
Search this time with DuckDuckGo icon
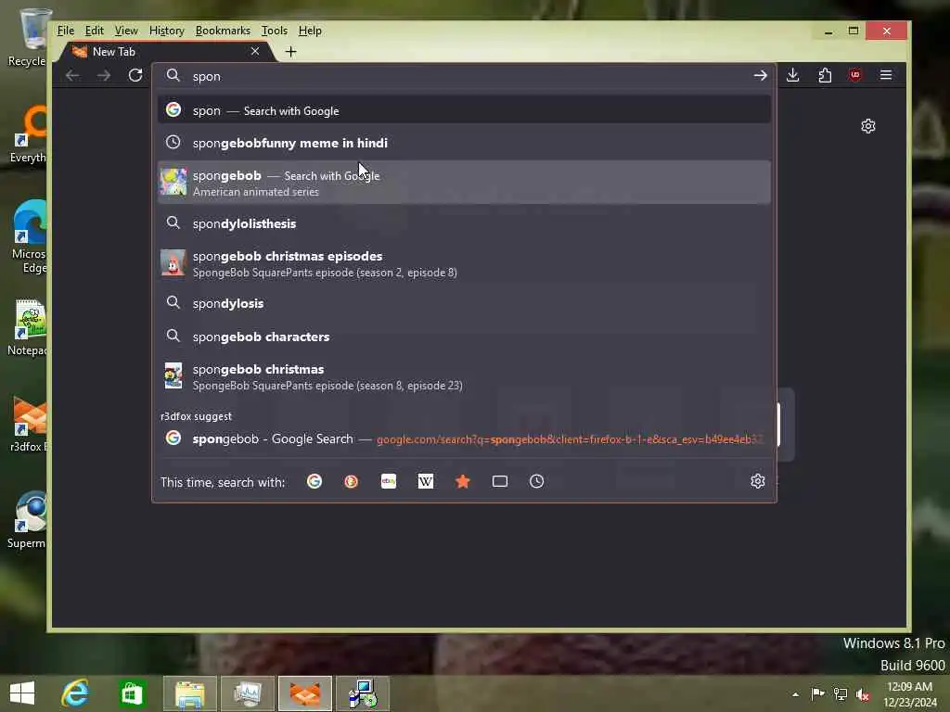point(351,481)
